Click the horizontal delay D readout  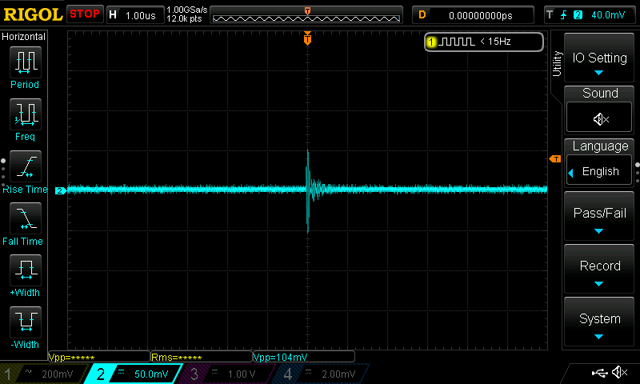pos(473,15)
